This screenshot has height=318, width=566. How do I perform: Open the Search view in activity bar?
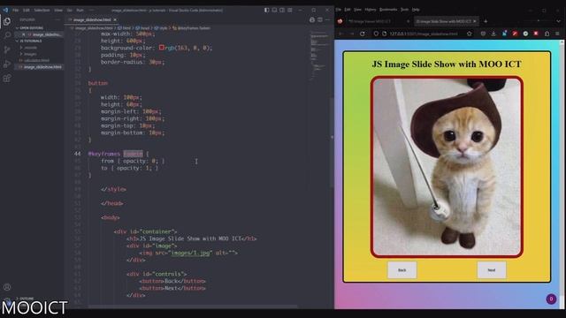pos(7,35)
